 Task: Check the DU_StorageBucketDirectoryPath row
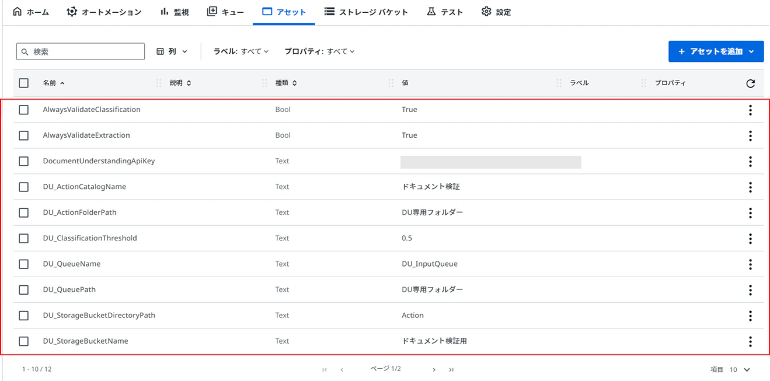[x=23, y=315]
